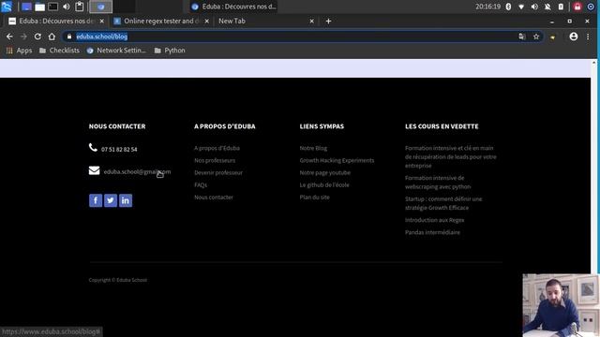The height and width of the screenshot is (337, 600).
Task: Open the récupération de leads formation link
Action: (450, 156)
